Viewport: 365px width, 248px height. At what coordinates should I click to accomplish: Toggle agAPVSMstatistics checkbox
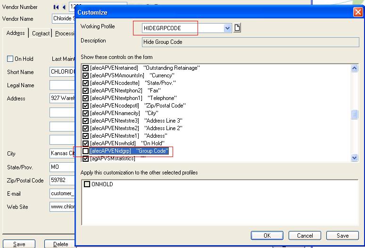pos(86,159)
